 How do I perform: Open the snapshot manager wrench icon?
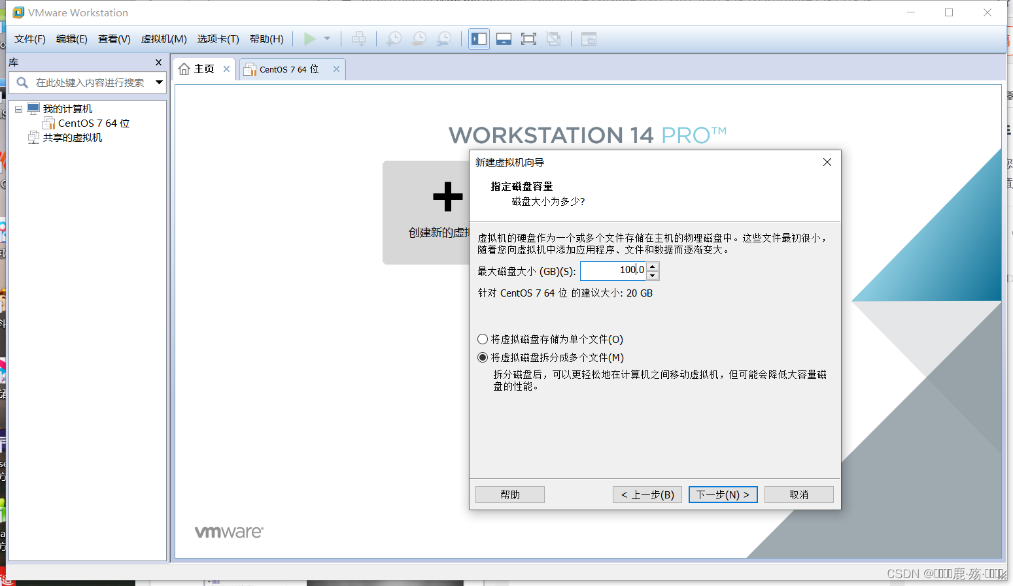[x=444, y=39]
